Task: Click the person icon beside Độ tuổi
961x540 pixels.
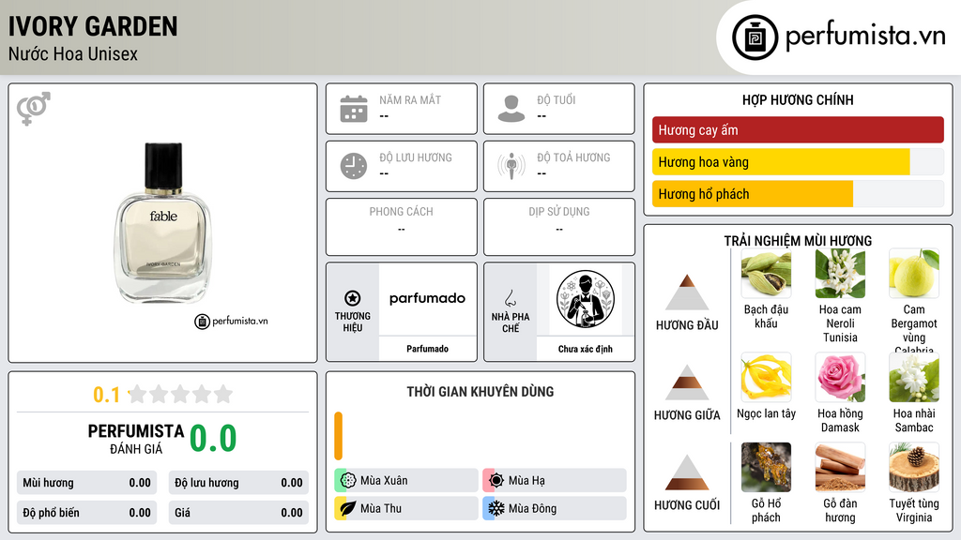Action: 511,109
